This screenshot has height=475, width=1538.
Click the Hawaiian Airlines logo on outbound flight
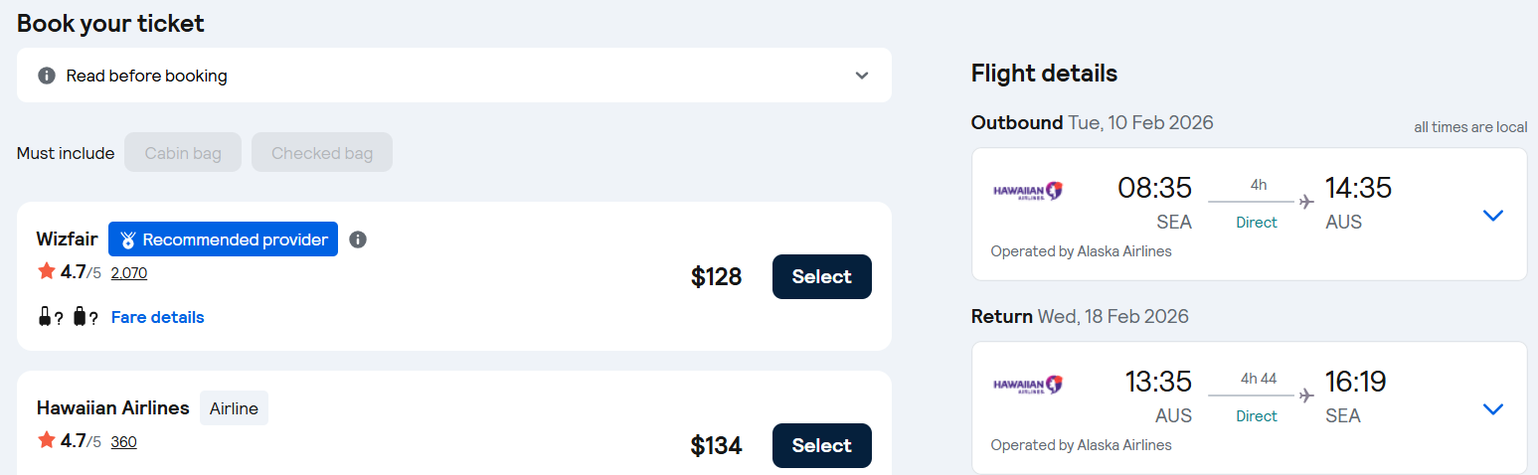tap(1028, 191)
